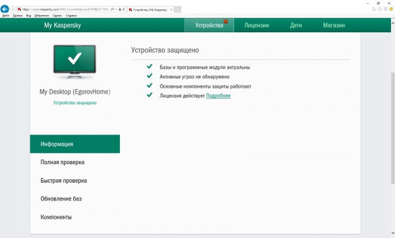This screenshot has width=395, height=238.
Task: Click the browser Forward arrow button
Action: (13, 9)
